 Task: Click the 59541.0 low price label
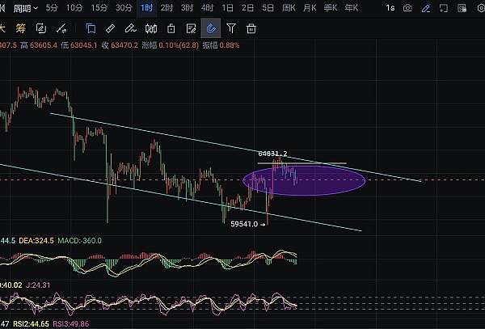click(246, 224)
